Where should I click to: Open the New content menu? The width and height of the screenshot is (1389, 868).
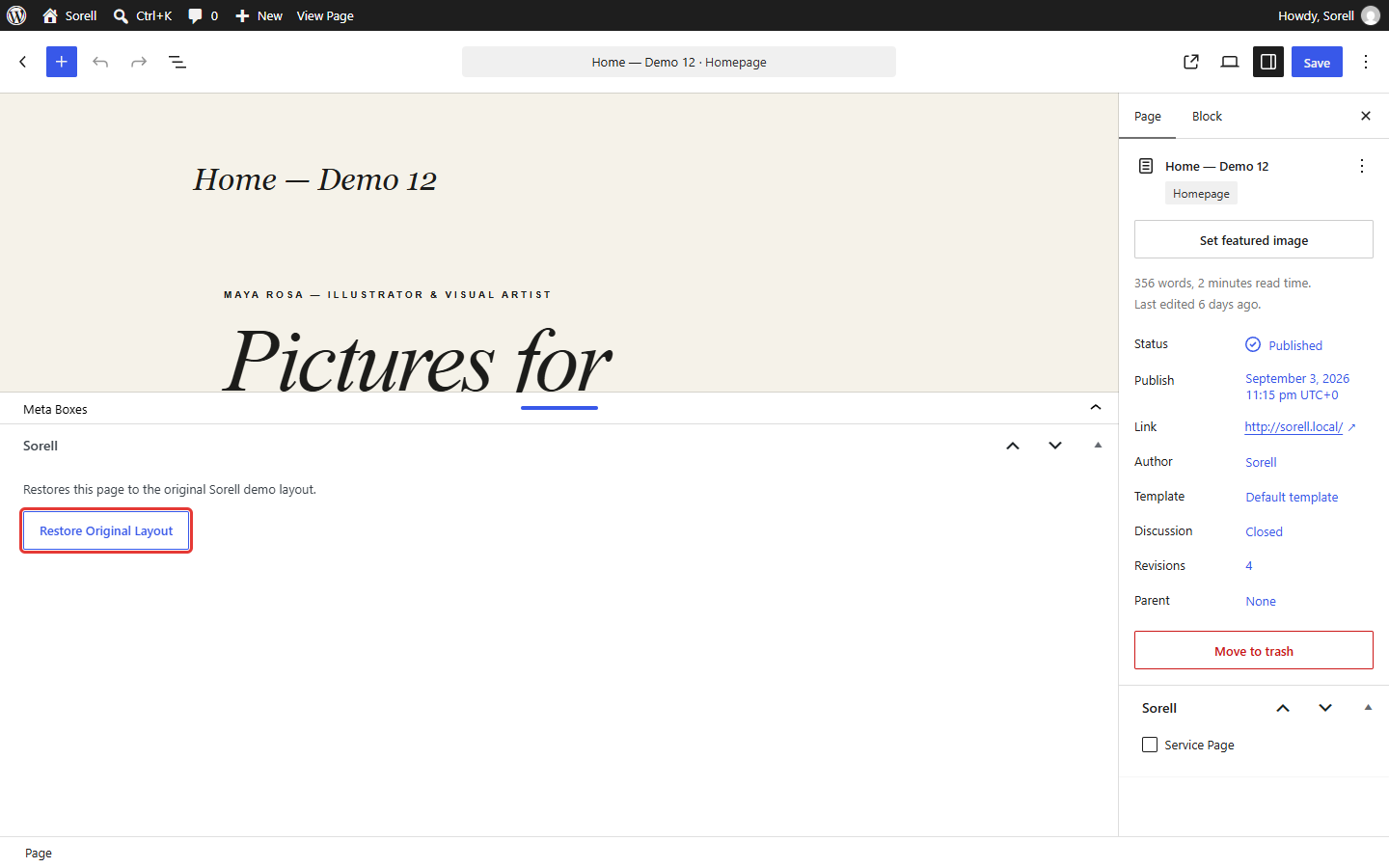(259, 15)
